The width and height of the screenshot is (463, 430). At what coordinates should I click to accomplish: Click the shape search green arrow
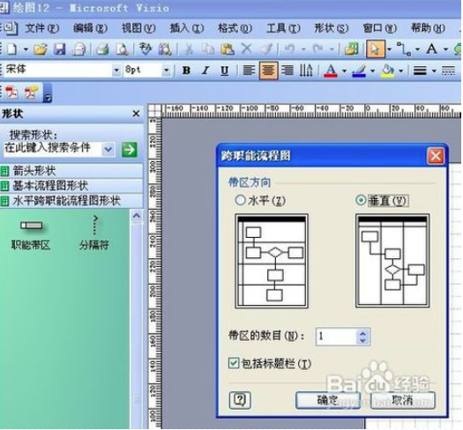pos(130,149)
